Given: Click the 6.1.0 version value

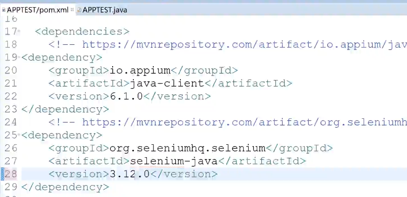Looking at the screenshot, I should pos(127,96).
